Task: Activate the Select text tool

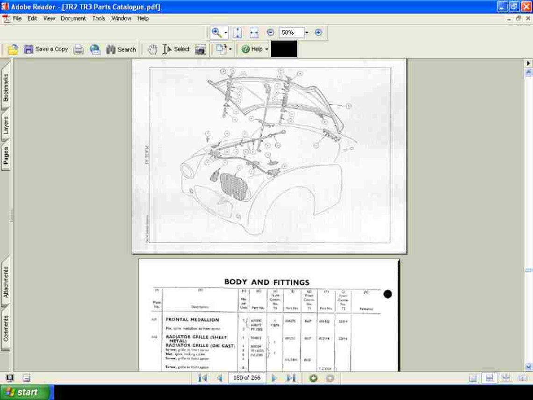Action: point(176,49)
